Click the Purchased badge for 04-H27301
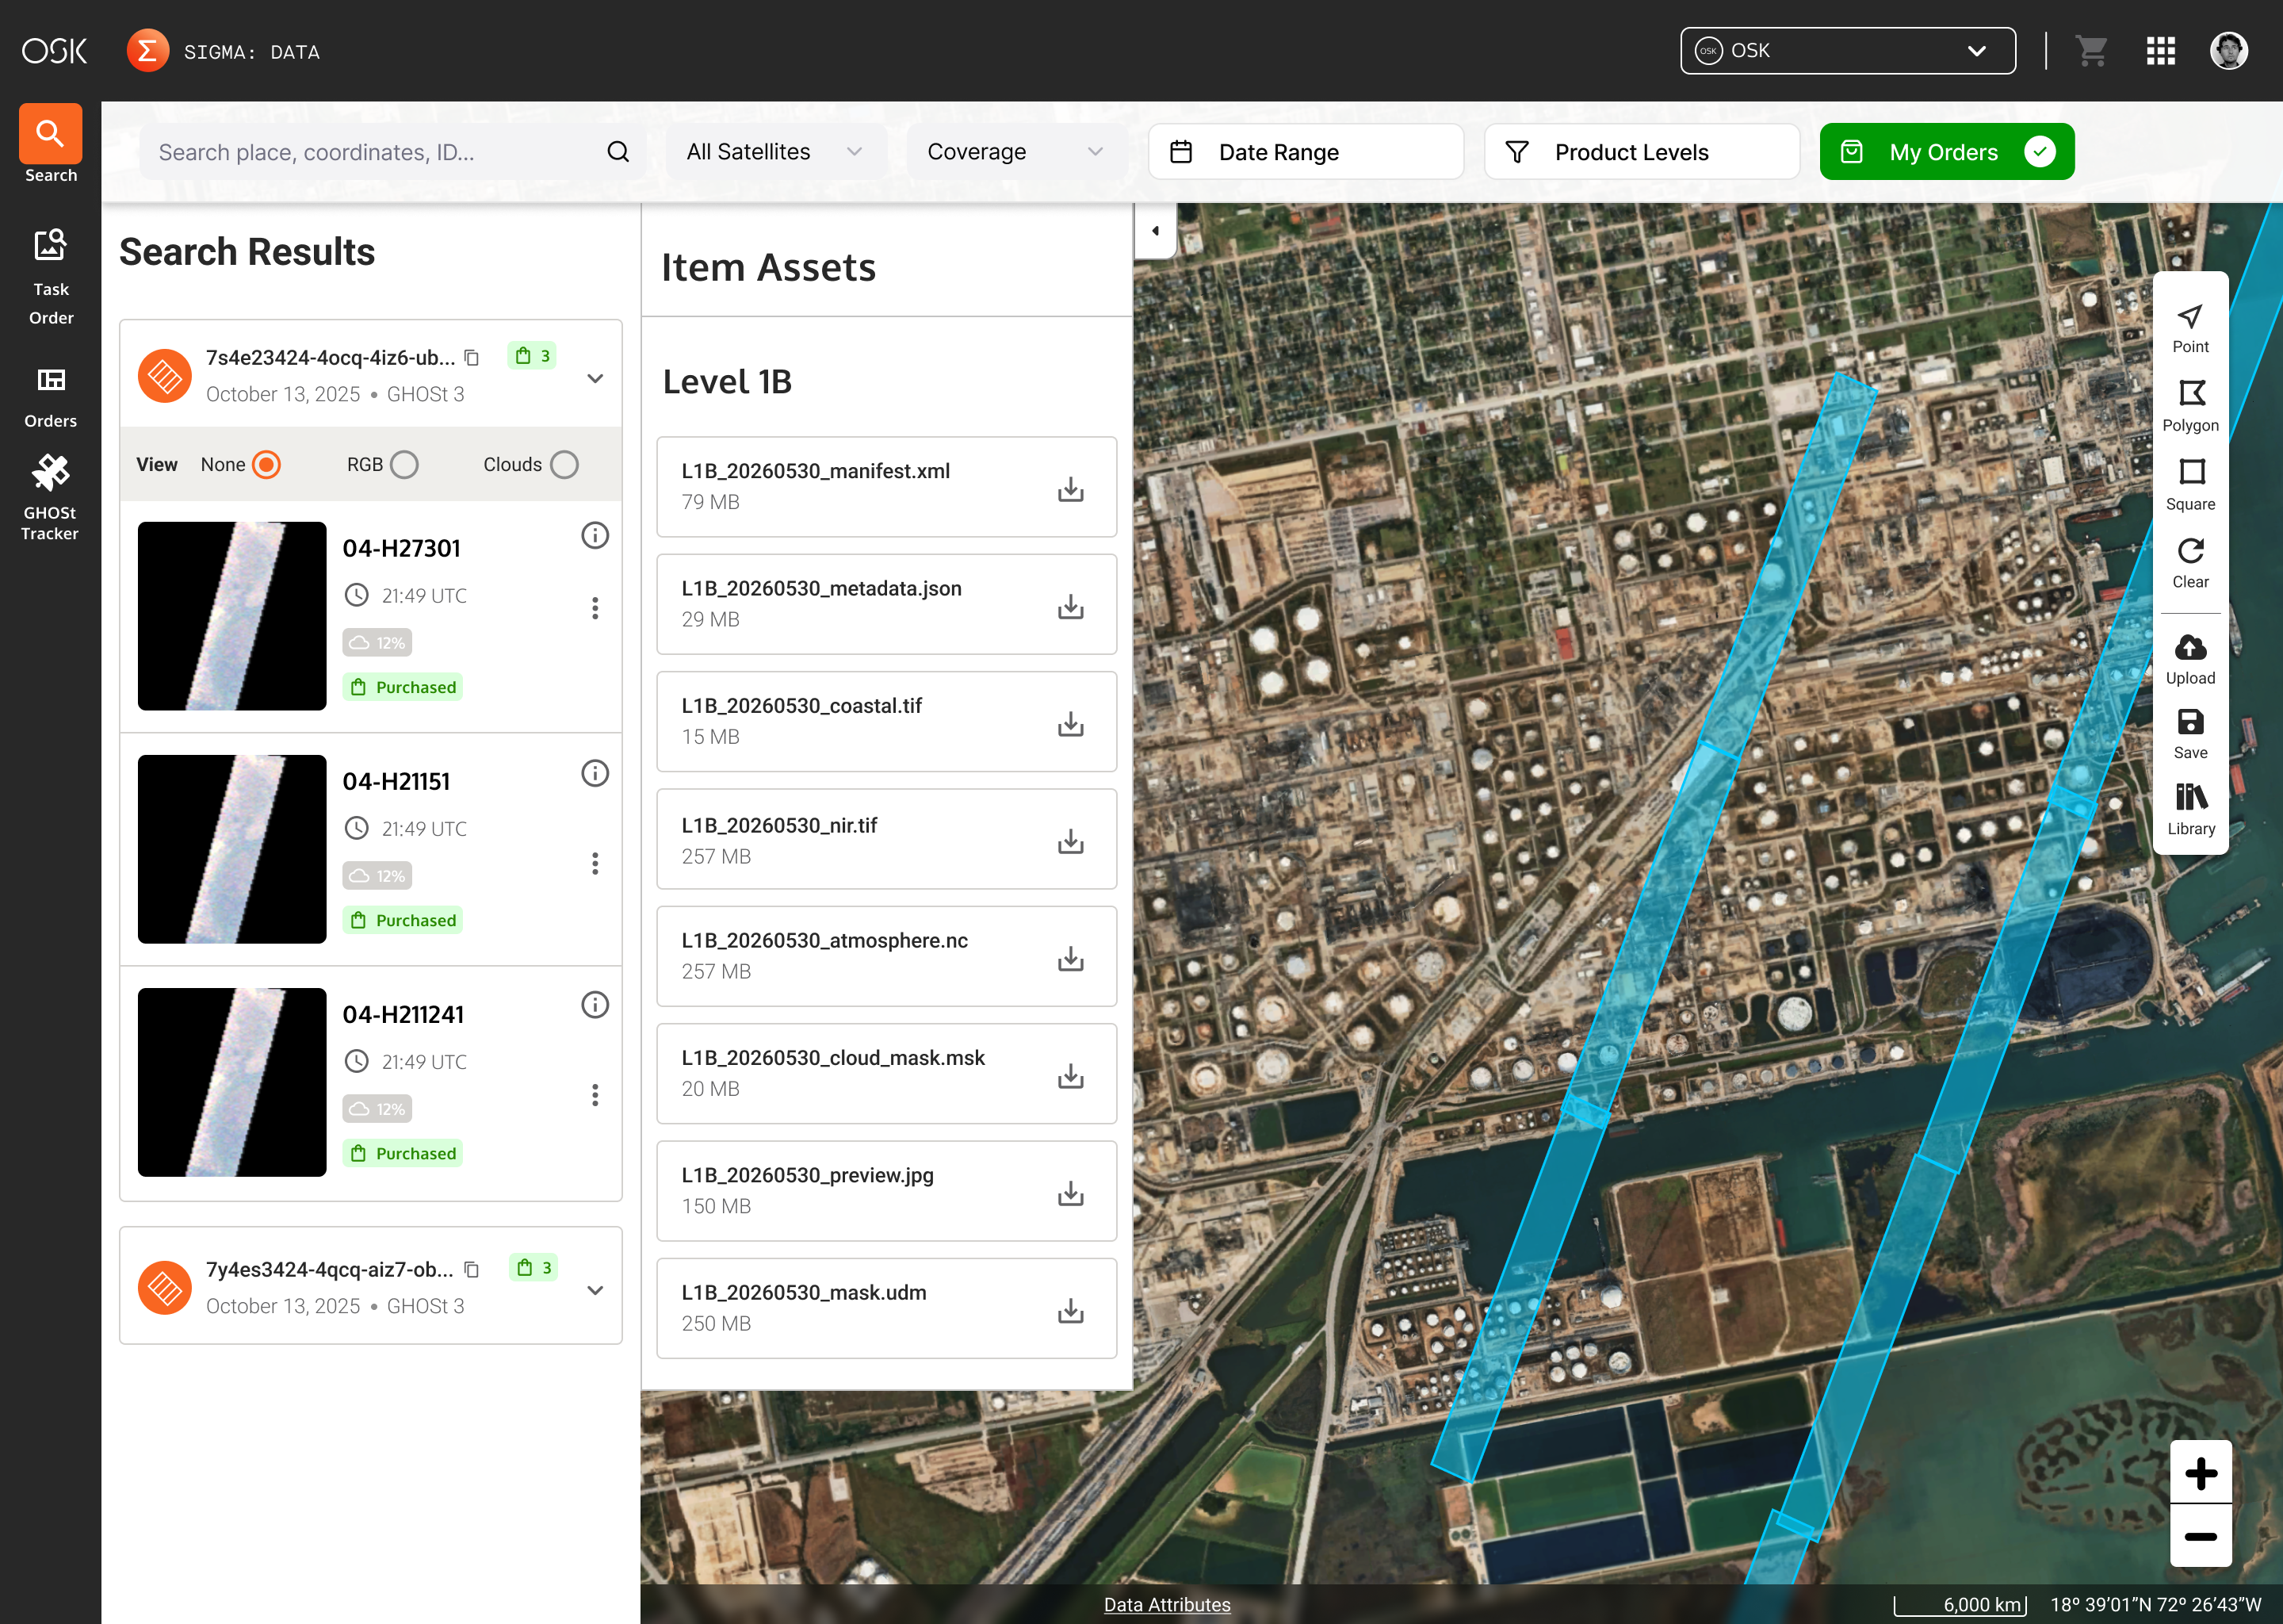 [403, 687]
